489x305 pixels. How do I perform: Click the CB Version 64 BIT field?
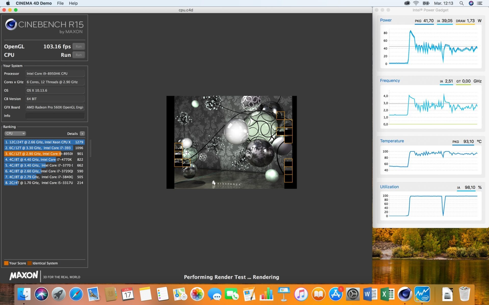(x=55, y=99)
